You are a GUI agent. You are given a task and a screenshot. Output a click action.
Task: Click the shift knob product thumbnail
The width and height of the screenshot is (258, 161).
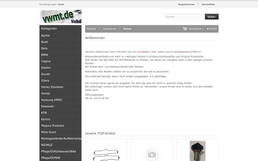pos(197,151)
